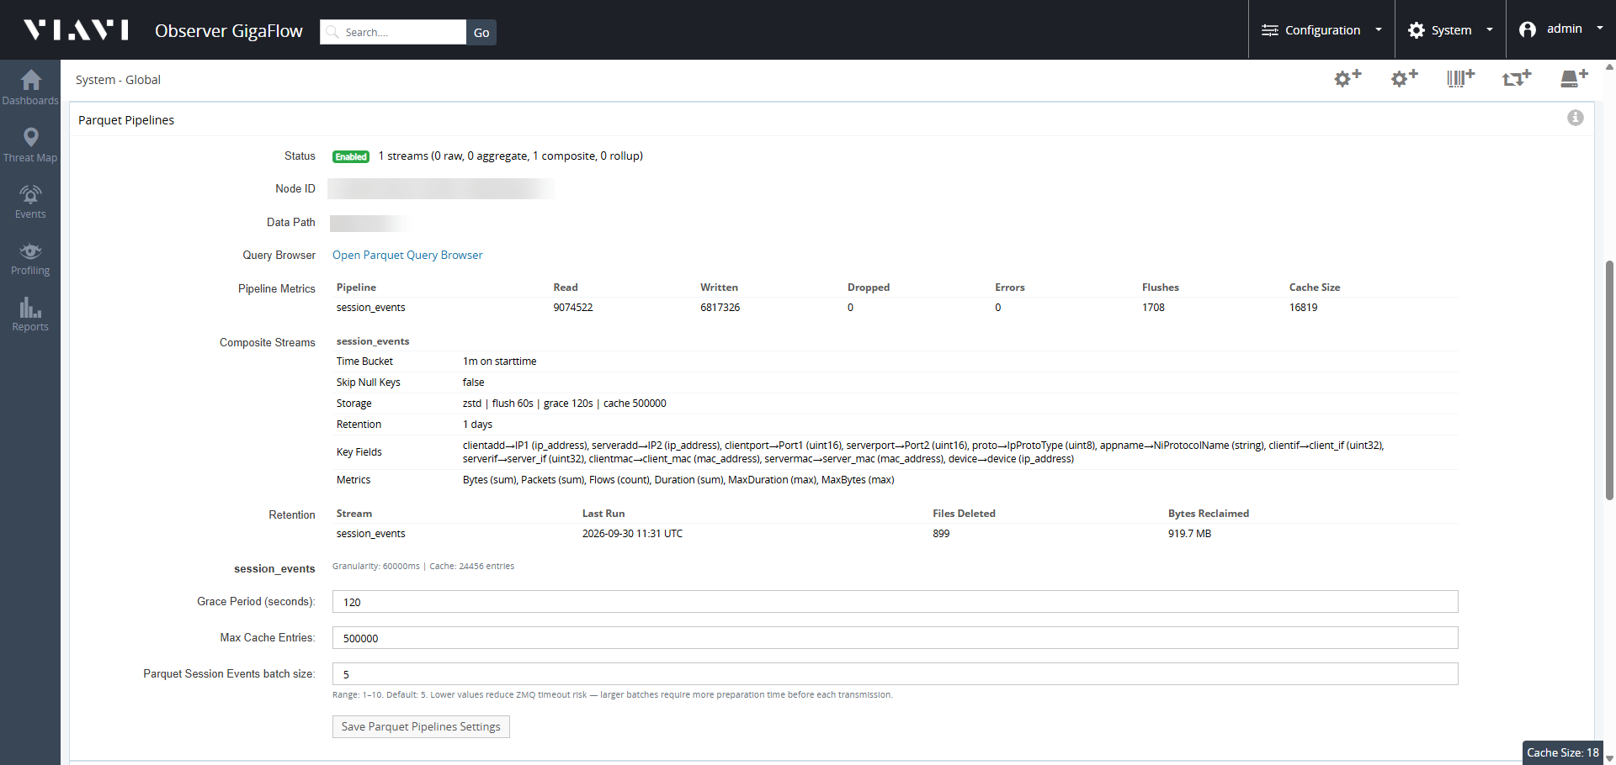Expand the admin dropdown arrow
Viewport: 1616px width, 765px height.
(x=1600, y=29)
